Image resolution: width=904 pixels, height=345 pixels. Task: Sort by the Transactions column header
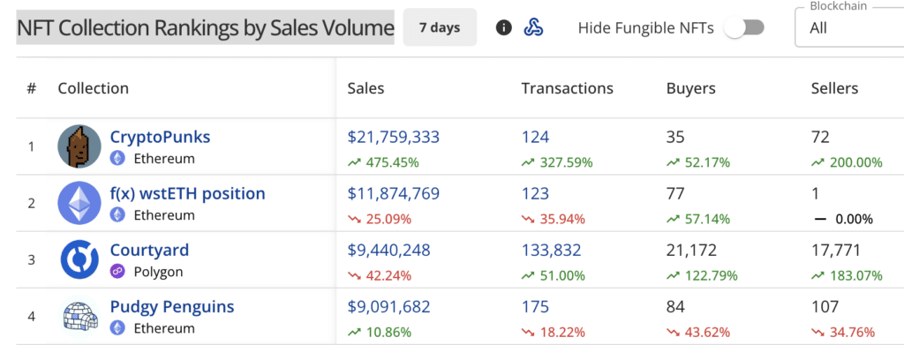pos(568,88)
